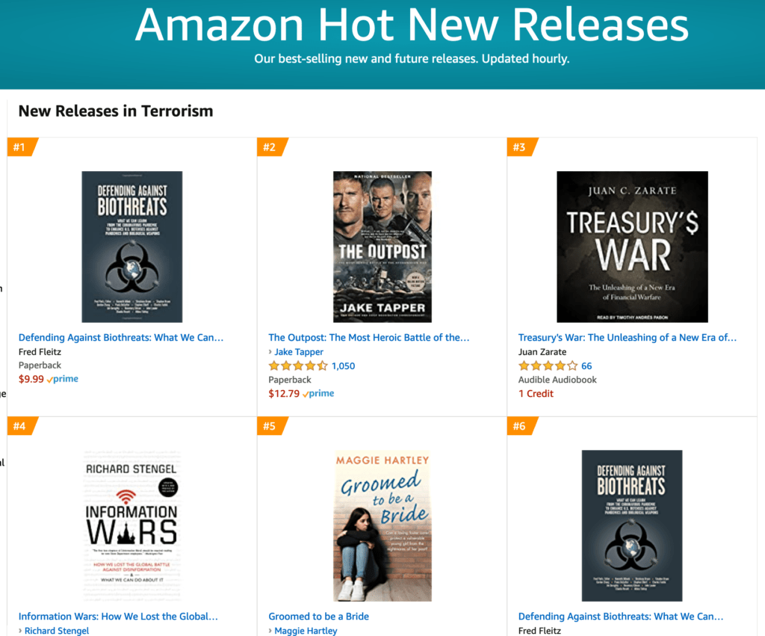Click the Prime logo beside $12.79
This screenshot has width=765, height=636.
318,394
